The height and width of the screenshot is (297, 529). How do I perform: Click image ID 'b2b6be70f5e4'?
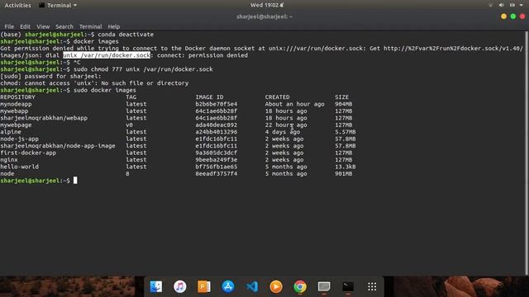(x=217, y=104)
